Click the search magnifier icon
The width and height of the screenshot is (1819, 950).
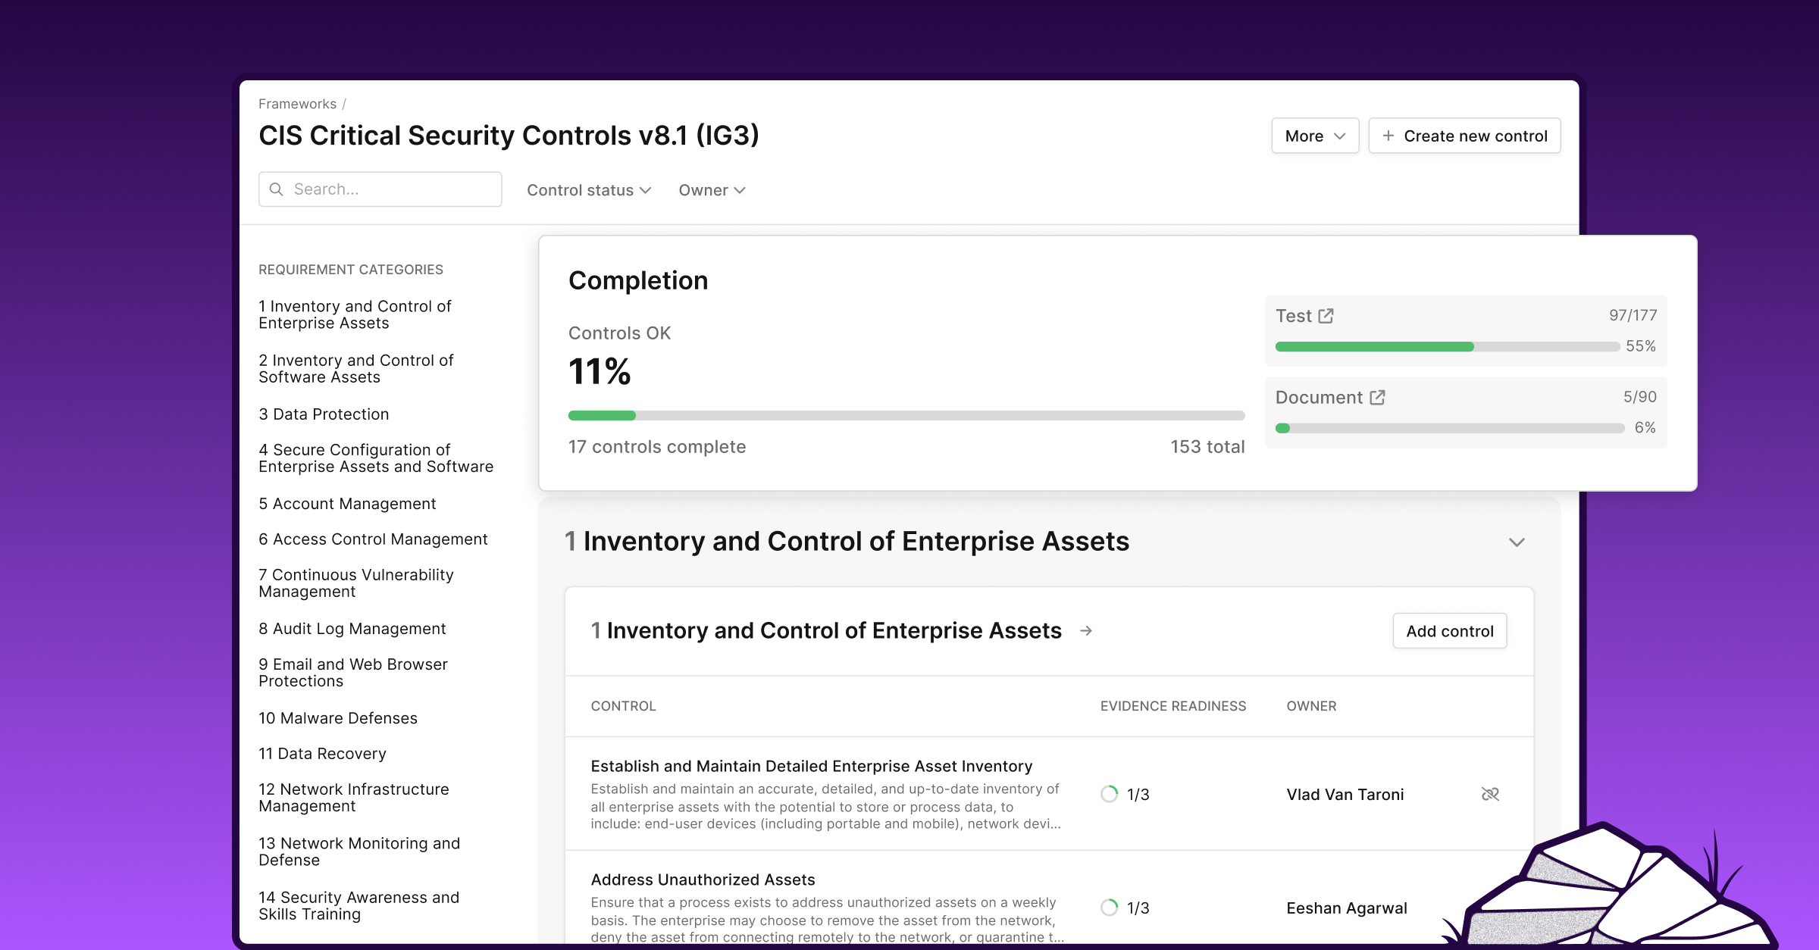coord(277,189)
